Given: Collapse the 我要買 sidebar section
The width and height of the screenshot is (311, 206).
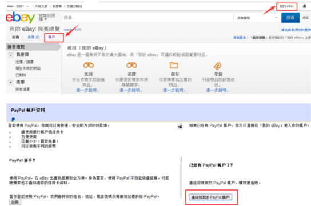Looking at the screenshot, I should pyautogui.click(x=10, y=55).
